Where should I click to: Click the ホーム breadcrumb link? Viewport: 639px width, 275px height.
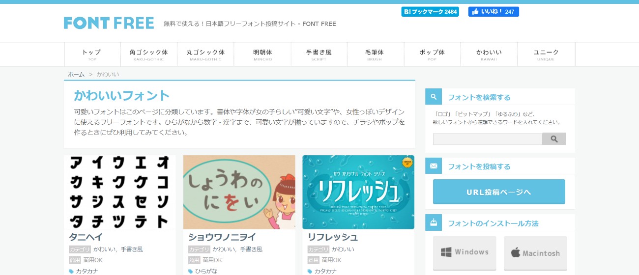coord(76,74)
